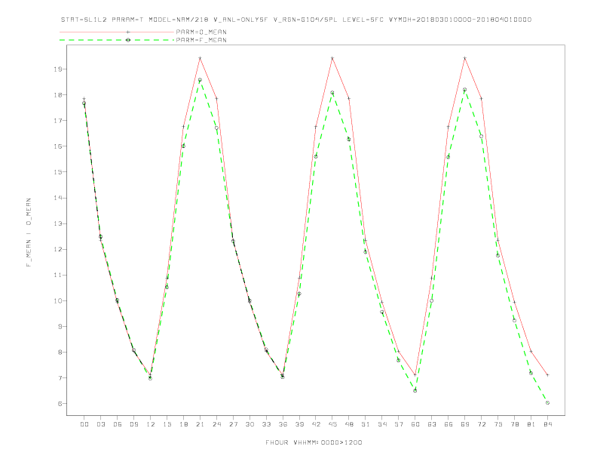Select the F_MEAN circle marker at hour 84
Viewport: 597px width, 462px height.
[x=547, y=403]
